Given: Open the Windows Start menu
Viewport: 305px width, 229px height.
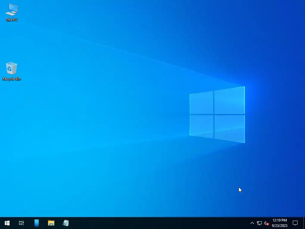Looking at the screenshot, I should pyautogui.click(x=7, y=223).
